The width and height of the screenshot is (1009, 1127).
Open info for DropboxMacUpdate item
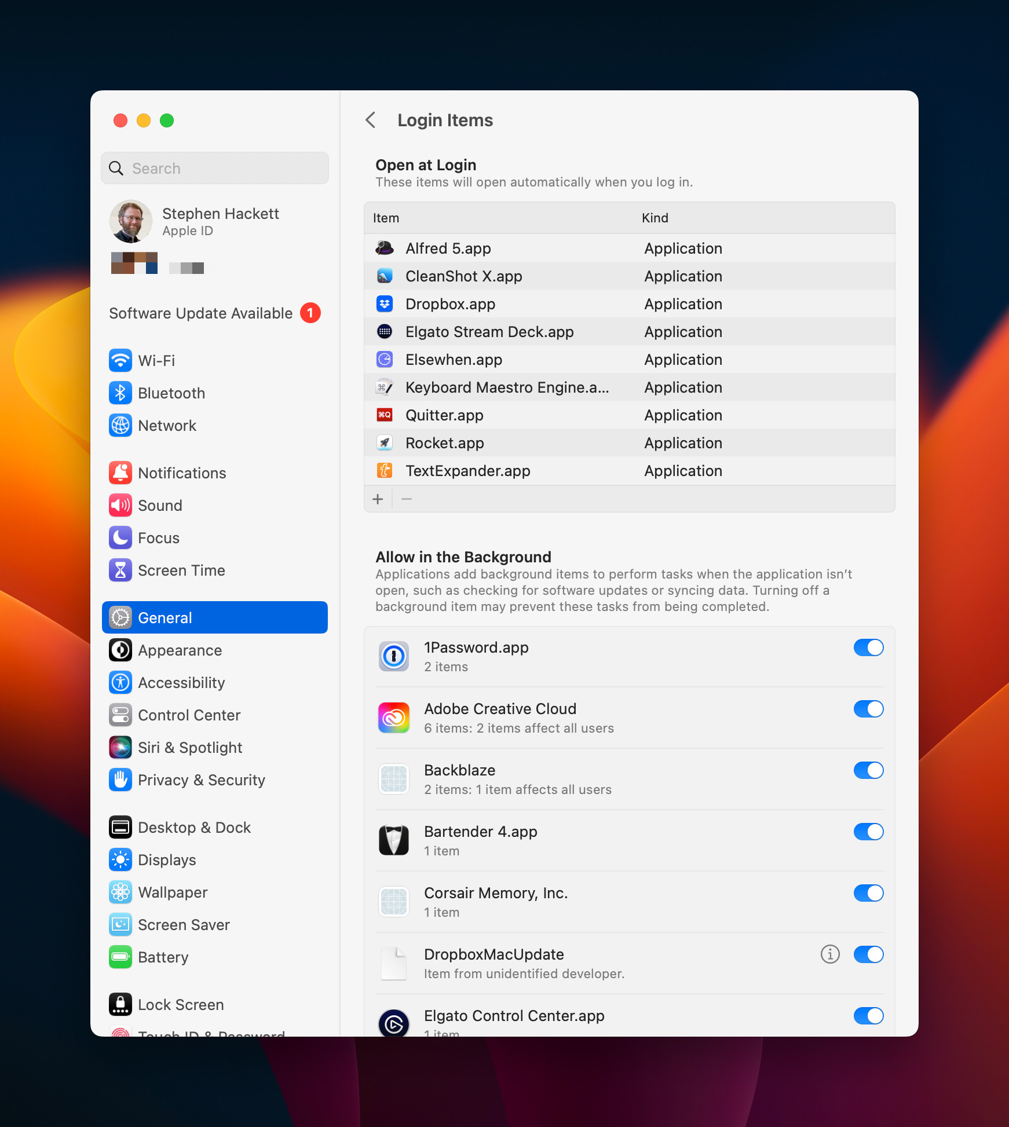pyautogui.click(x=830, y=954)
